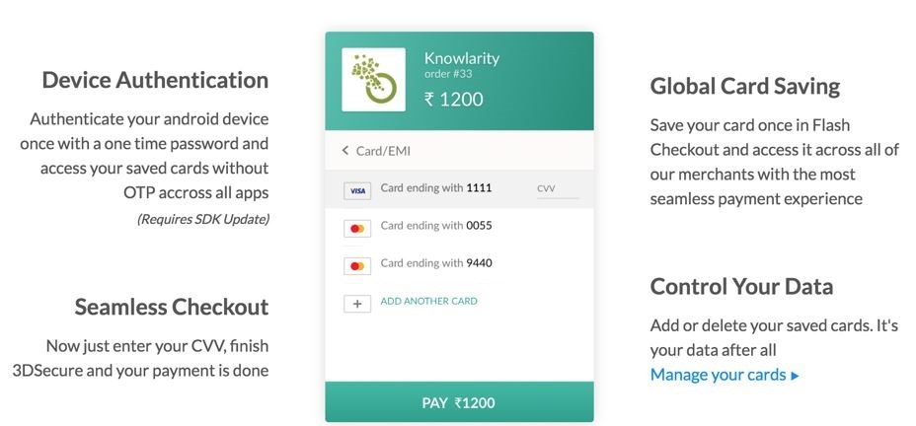Select card ending with 1111
The width and height of the screenshot is (916, 426).
[x=436, y=187]
